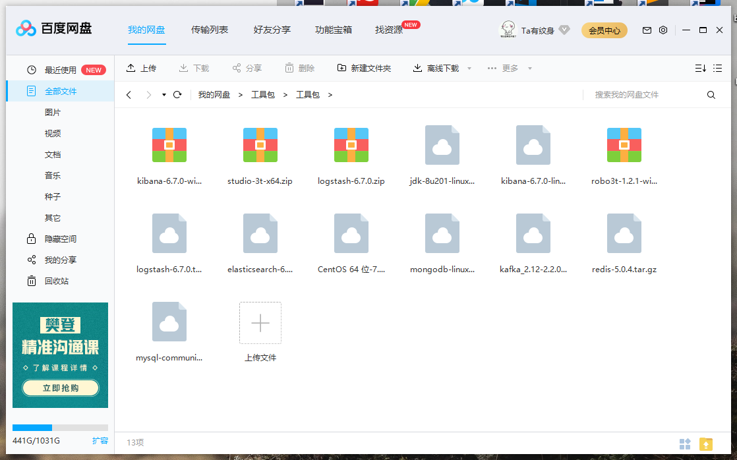The image size is (737, 460).
Task: Click the message envelope icon
Action: click(647, 30)
